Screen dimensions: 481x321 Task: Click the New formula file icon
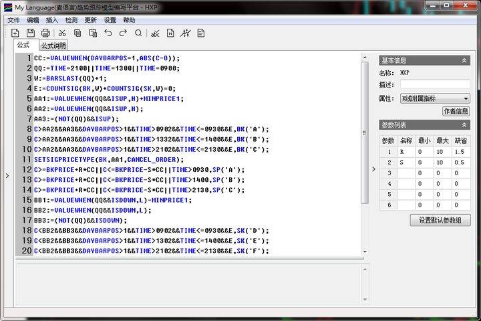click(15, 33)
